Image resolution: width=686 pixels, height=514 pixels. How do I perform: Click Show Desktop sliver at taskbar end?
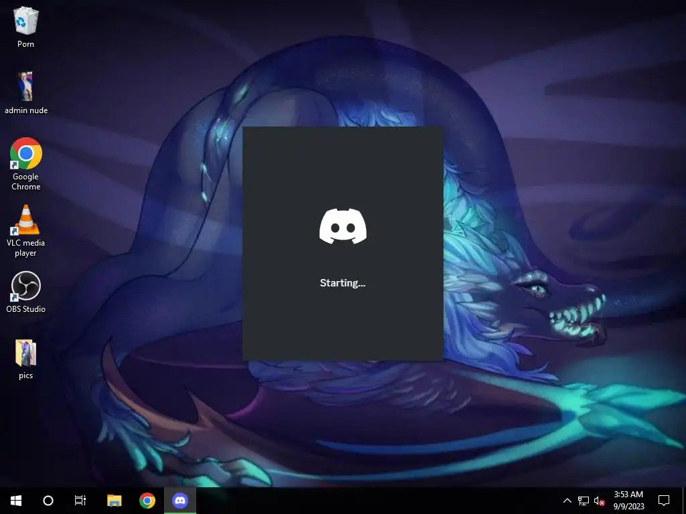click(684, 501)
